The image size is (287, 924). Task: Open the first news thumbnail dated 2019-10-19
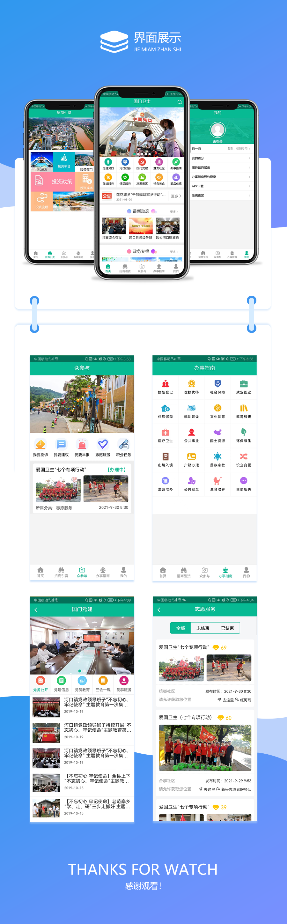pyautogui.click(x=46, y=706)
